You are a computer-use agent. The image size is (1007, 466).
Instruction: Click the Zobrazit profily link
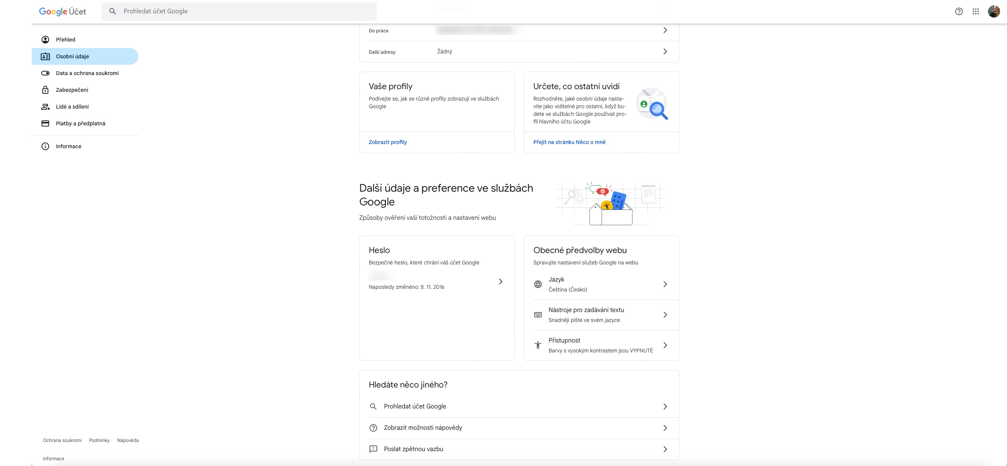[x=387, y=142]
